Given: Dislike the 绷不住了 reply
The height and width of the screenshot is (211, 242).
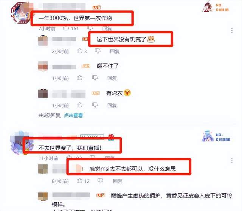Looking at the screenshot, I should click(95, 78).
